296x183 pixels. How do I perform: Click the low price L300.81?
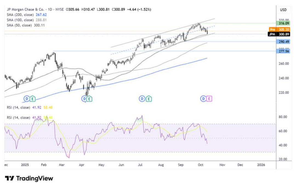[103, 9]
